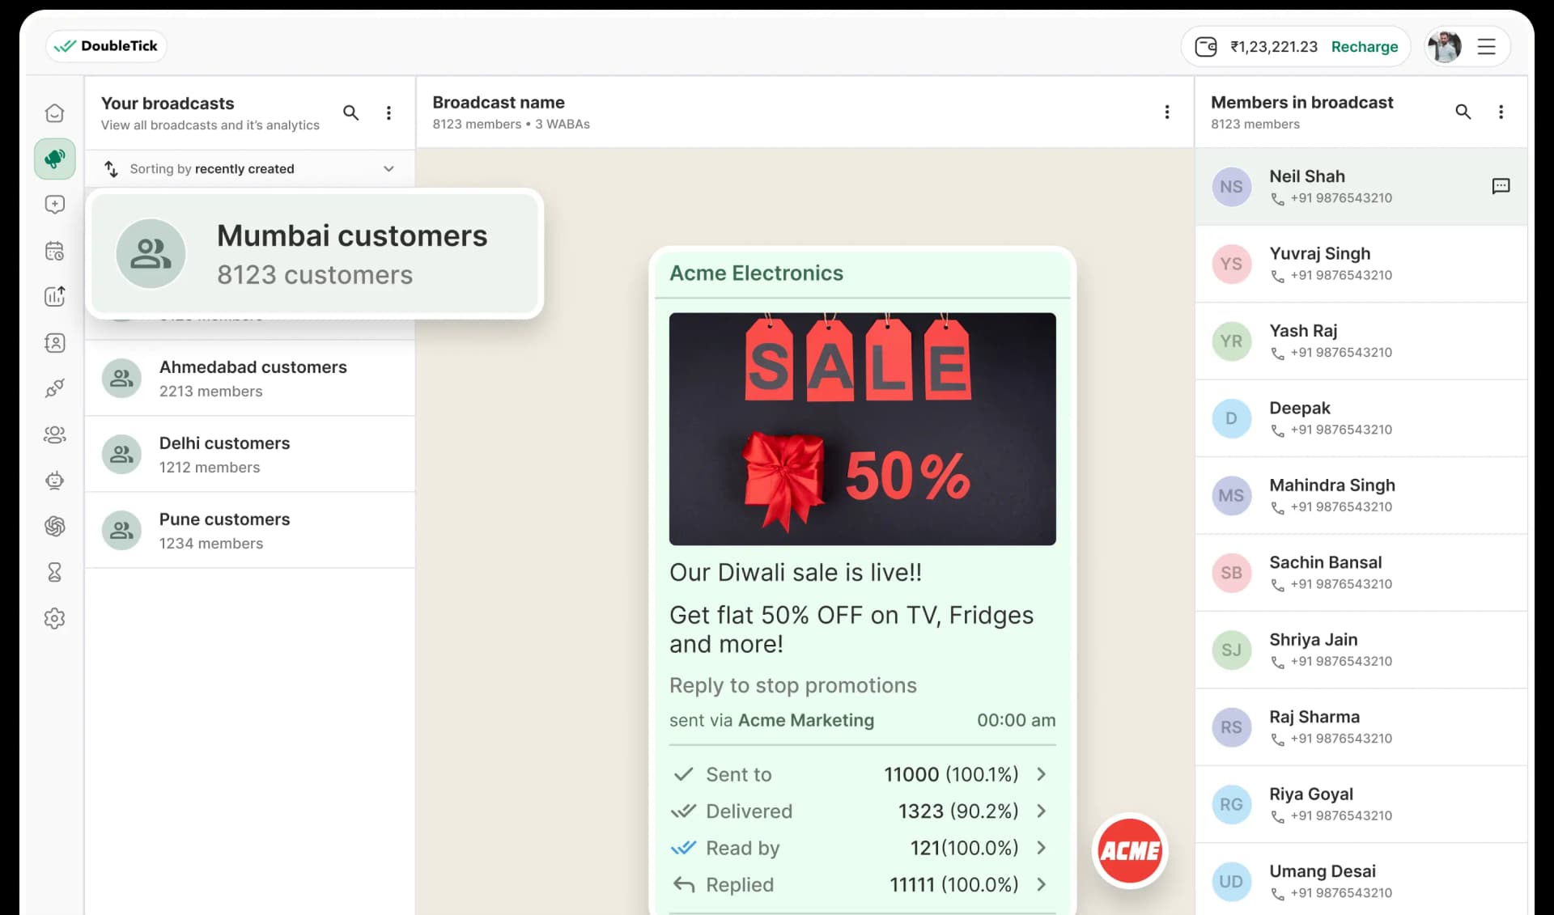Viewport: 1554px width, 915px height.
Task: Expand the Sent to statistics chevron
Action: tap(1042, 774)
